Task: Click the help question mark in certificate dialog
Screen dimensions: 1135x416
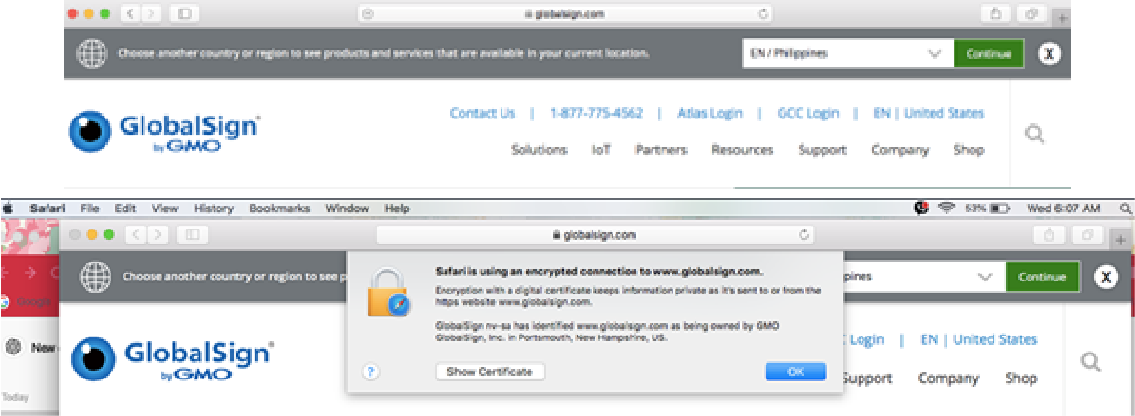Action: tap(371, 372)
